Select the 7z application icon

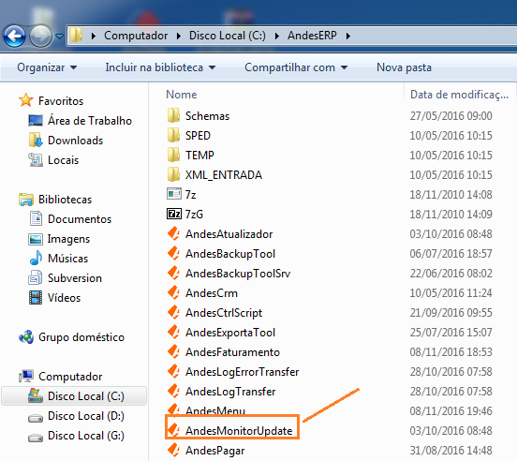173,194
